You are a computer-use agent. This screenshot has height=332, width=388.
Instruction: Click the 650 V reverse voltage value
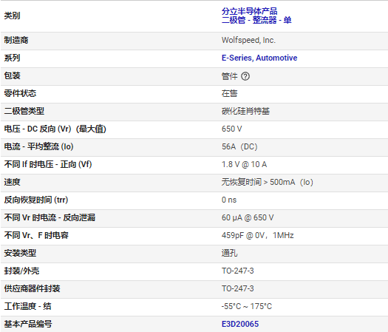tap(231, 129)
